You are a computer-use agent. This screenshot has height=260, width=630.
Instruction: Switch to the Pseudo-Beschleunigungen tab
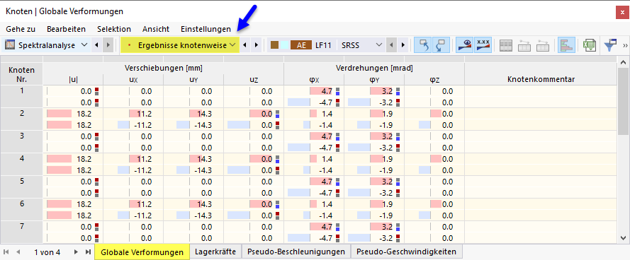pos(296,252)
